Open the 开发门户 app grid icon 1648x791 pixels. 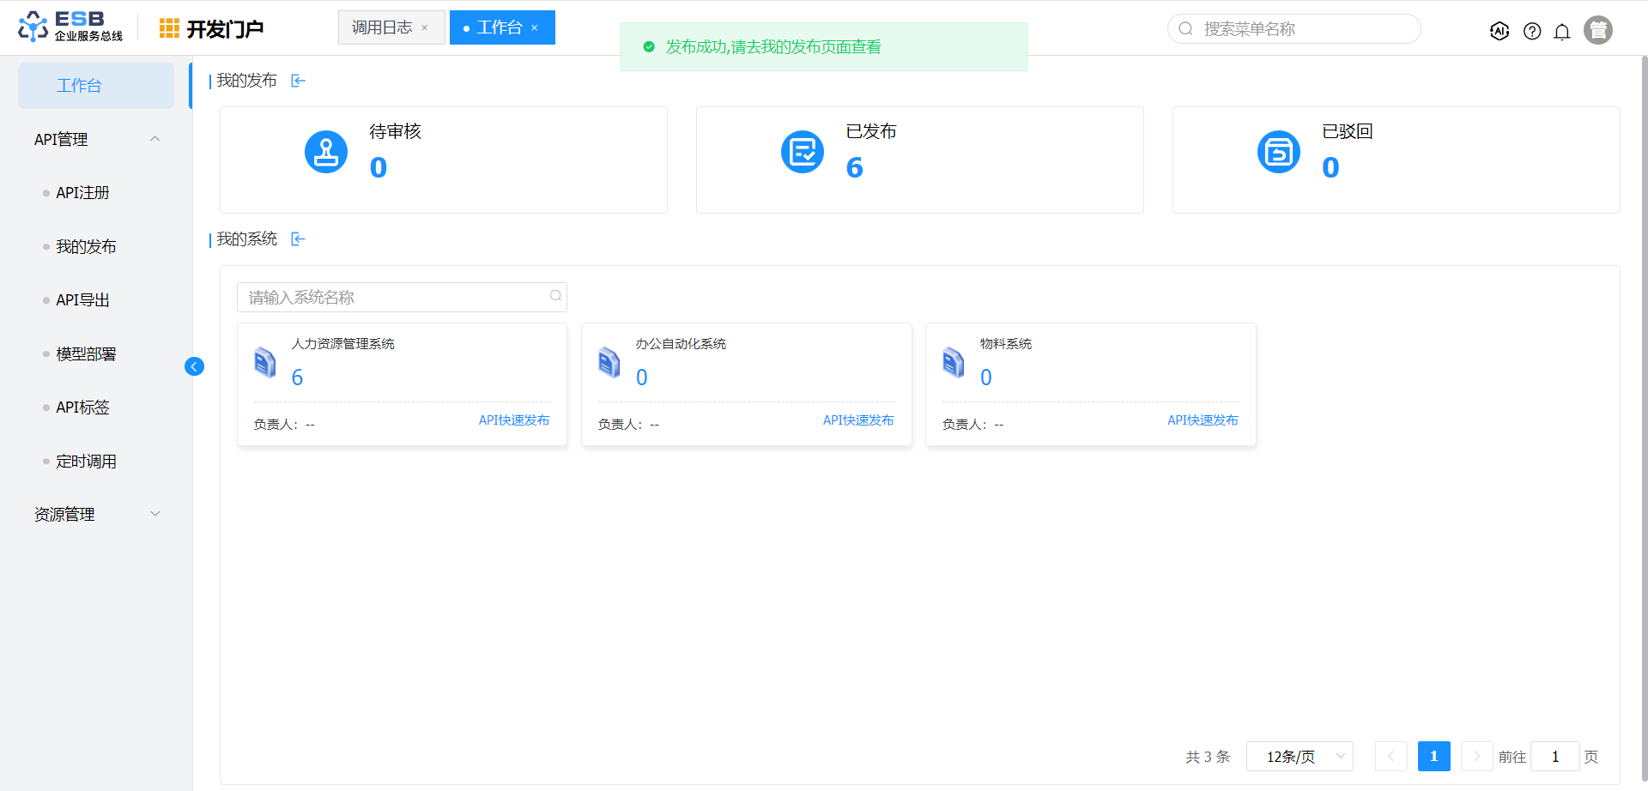click(x=169, y=28)
